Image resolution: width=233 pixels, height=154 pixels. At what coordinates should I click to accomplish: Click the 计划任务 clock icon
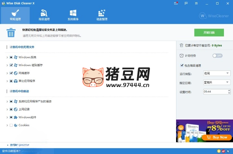coord(182,56)
